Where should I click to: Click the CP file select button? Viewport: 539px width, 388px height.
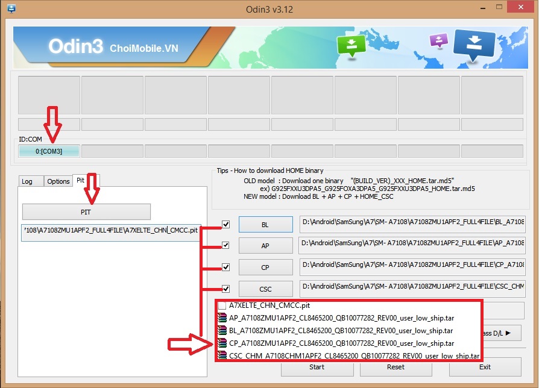[266, 267]
